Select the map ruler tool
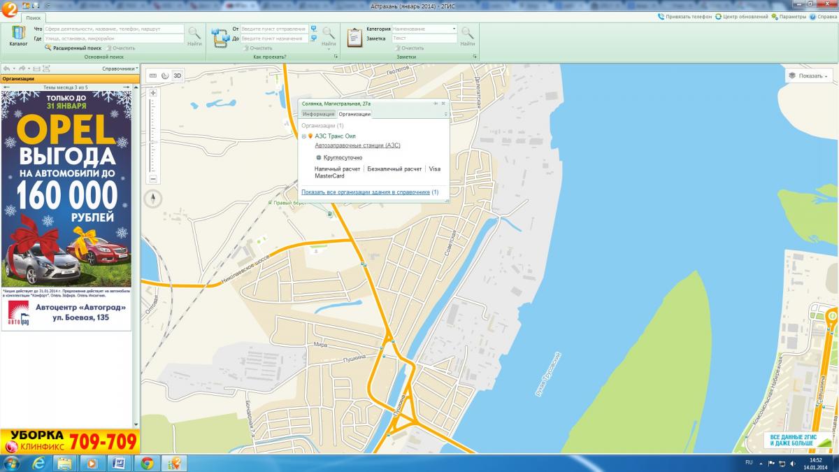The height and width of the screenshot is (472, 839). point(153,76)
